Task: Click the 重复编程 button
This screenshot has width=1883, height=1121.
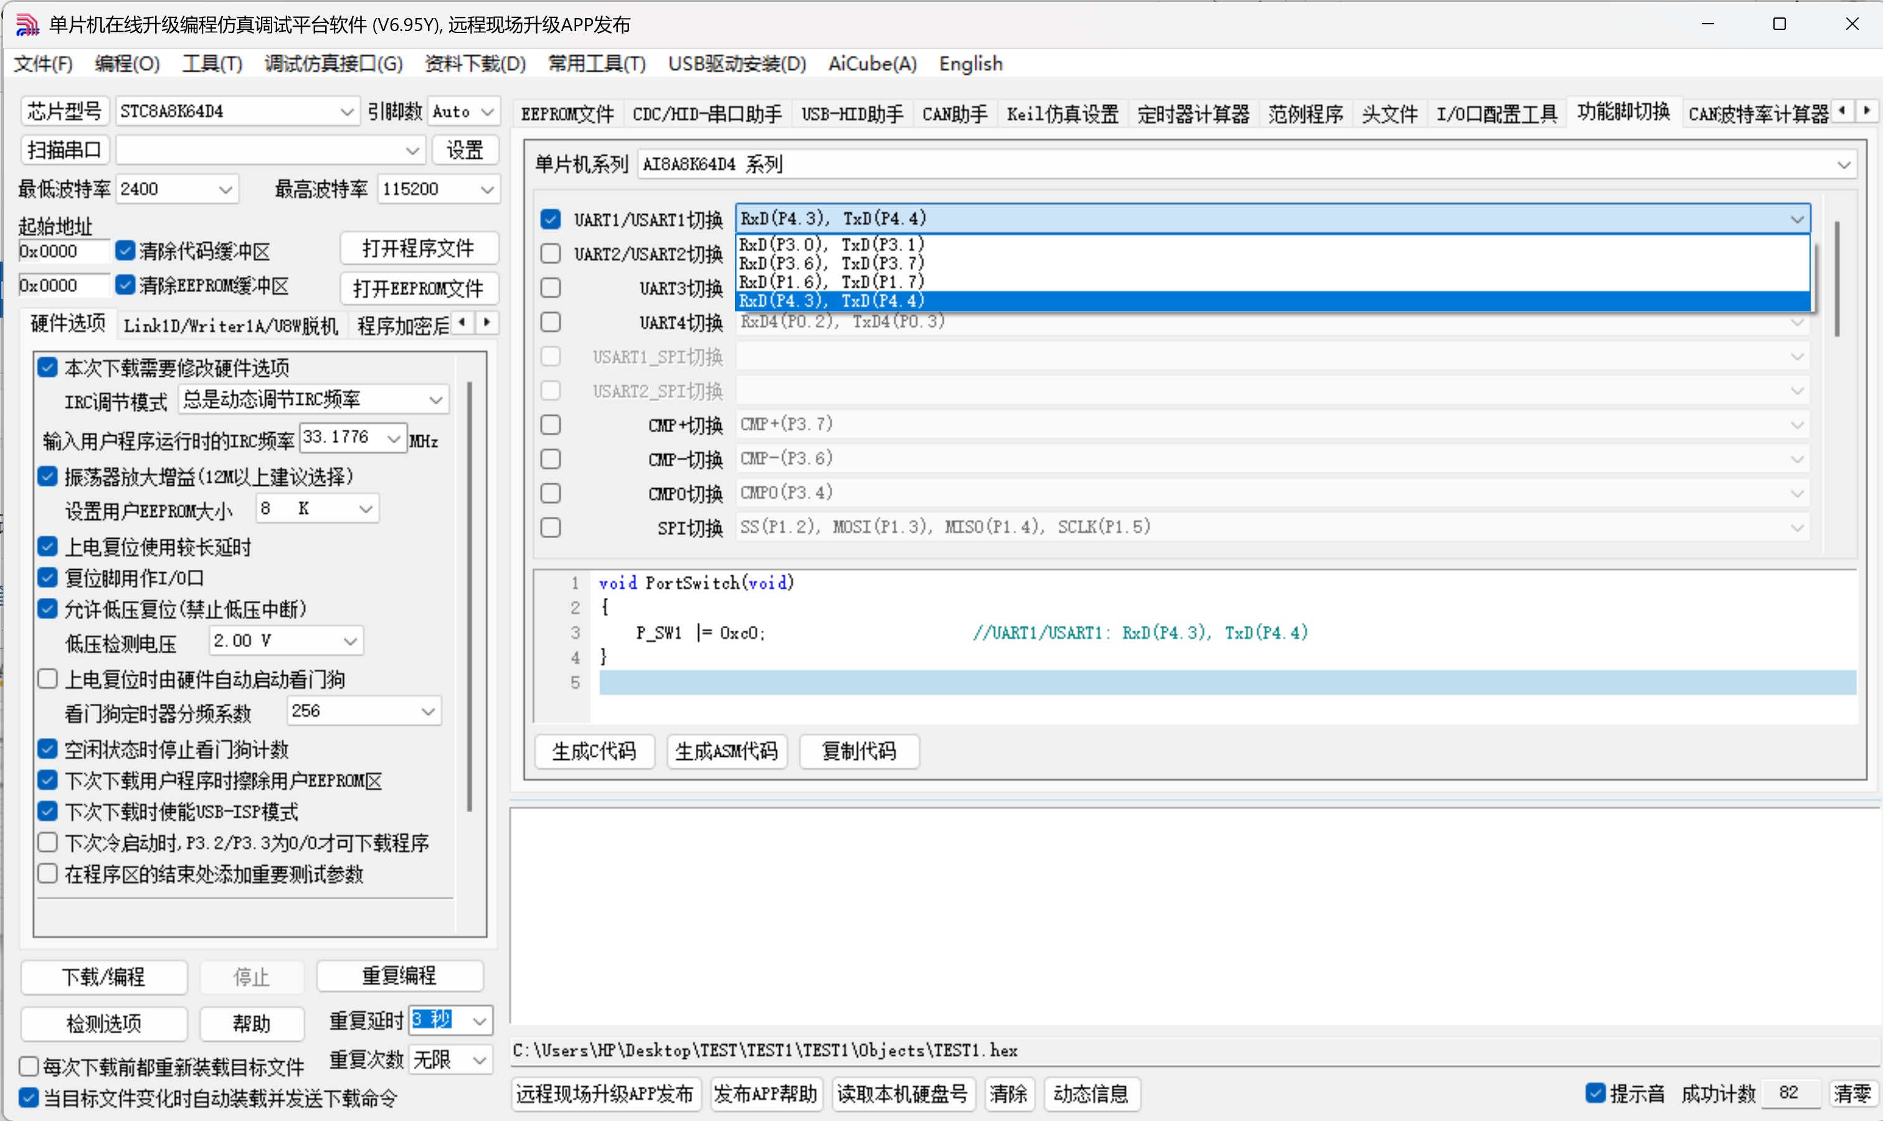Action: [399, 975]
